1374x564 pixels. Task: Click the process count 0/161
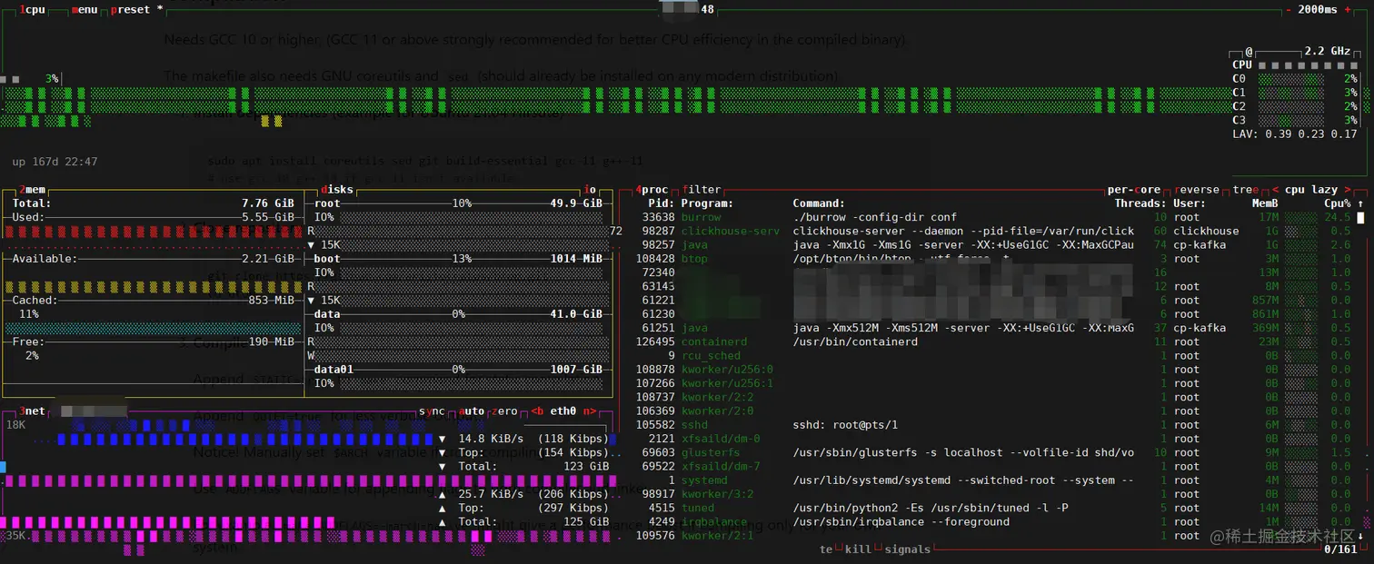1340,549
